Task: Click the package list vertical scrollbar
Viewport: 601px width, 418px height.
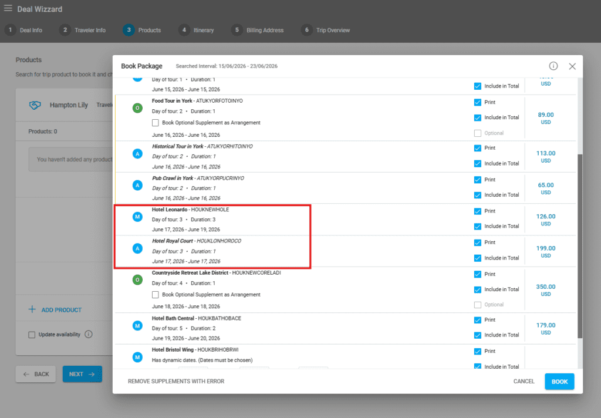Action: click(x=580, y=247)
